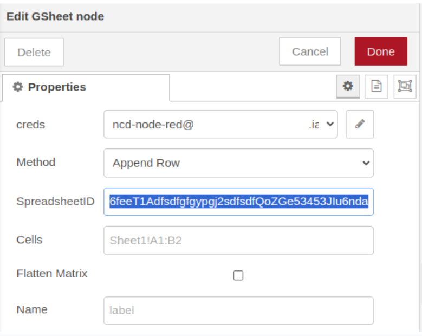
Task: Click the pencil icon to edit creds
Action: (x=360, y=124)
